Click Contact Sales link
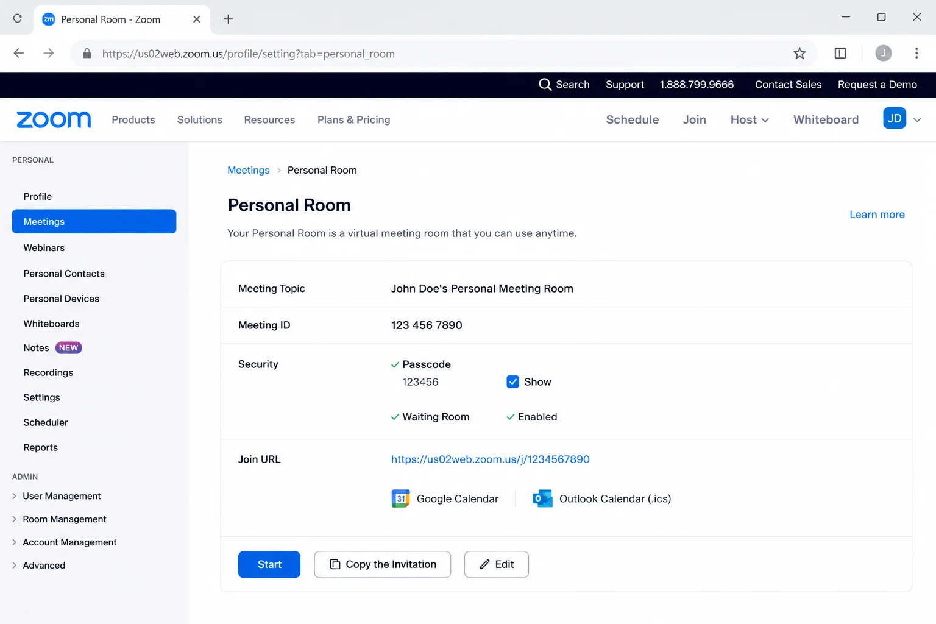 788,85
